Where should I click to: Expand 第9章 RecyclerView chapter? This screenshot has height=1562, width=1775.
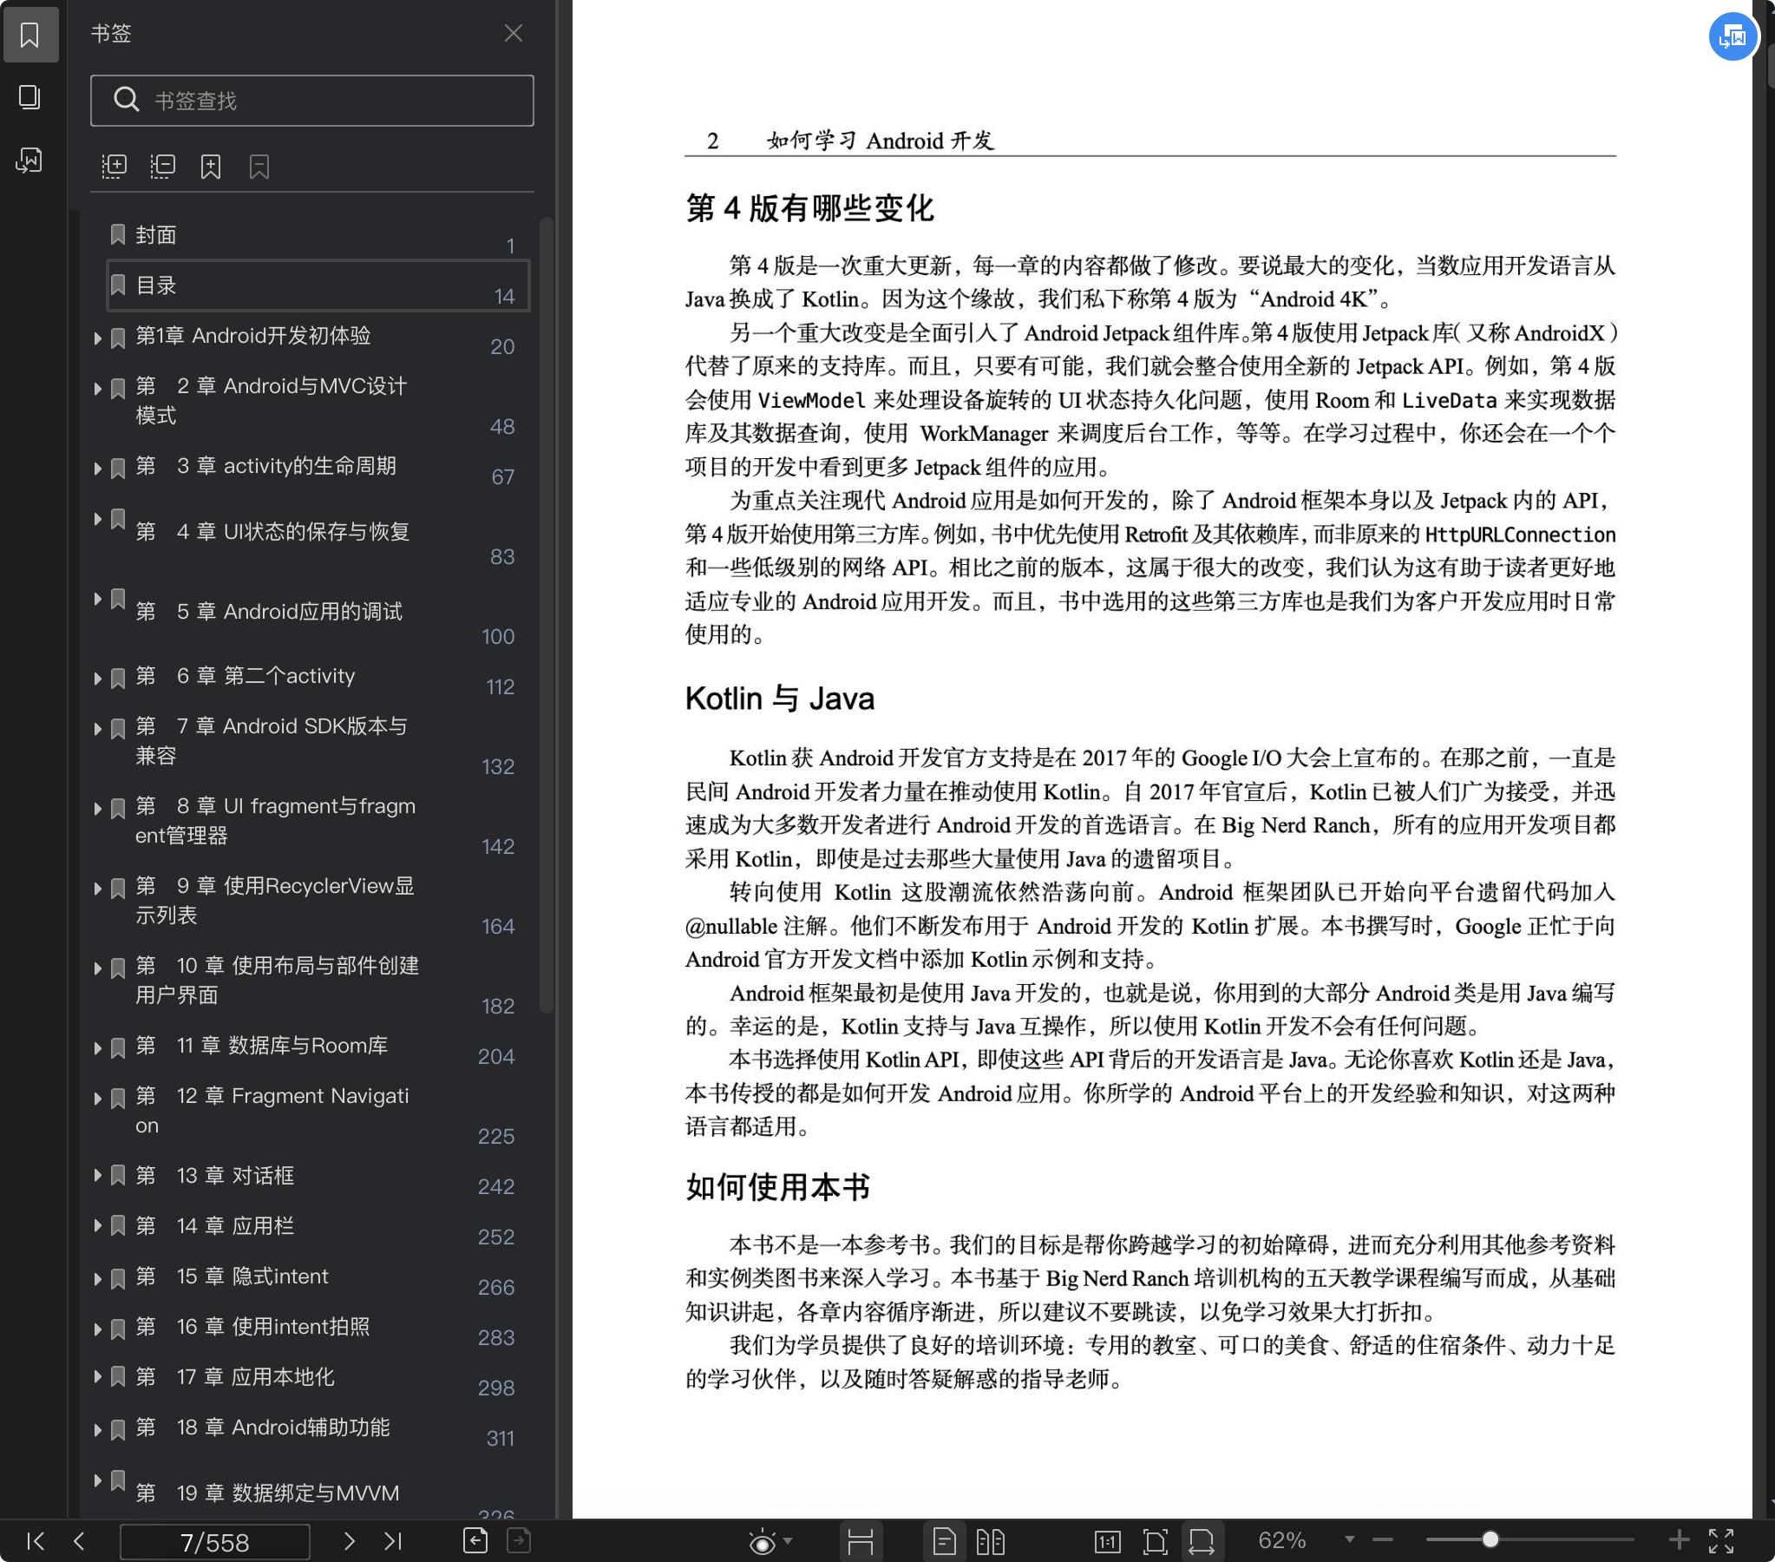(x=98, y=889)
